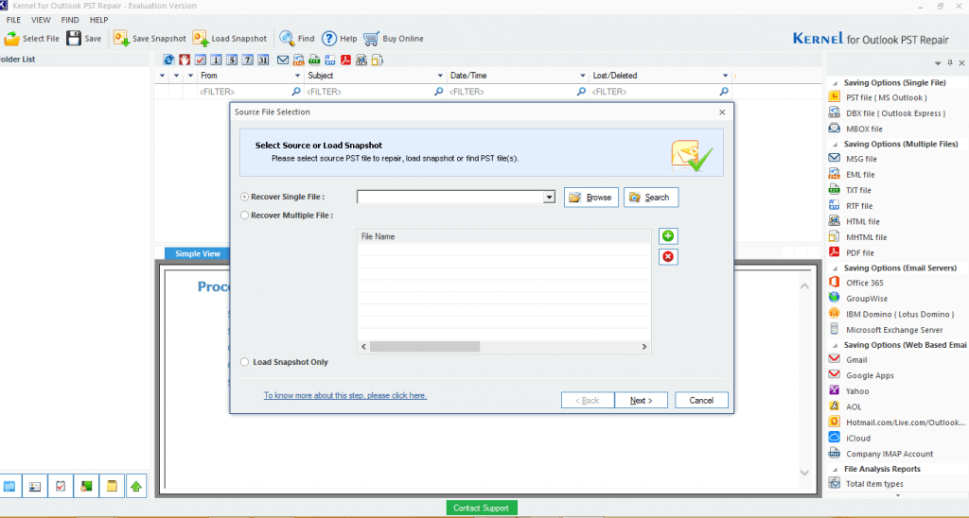Click the Load Snapshot toolbar icon

[x=201, y=38]
